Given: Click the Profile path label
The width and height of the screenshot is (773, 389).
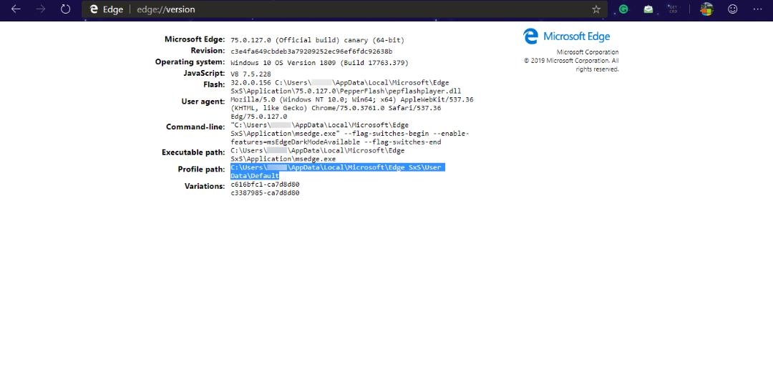Looking at the screenshot, I should (x=201, y=169).
